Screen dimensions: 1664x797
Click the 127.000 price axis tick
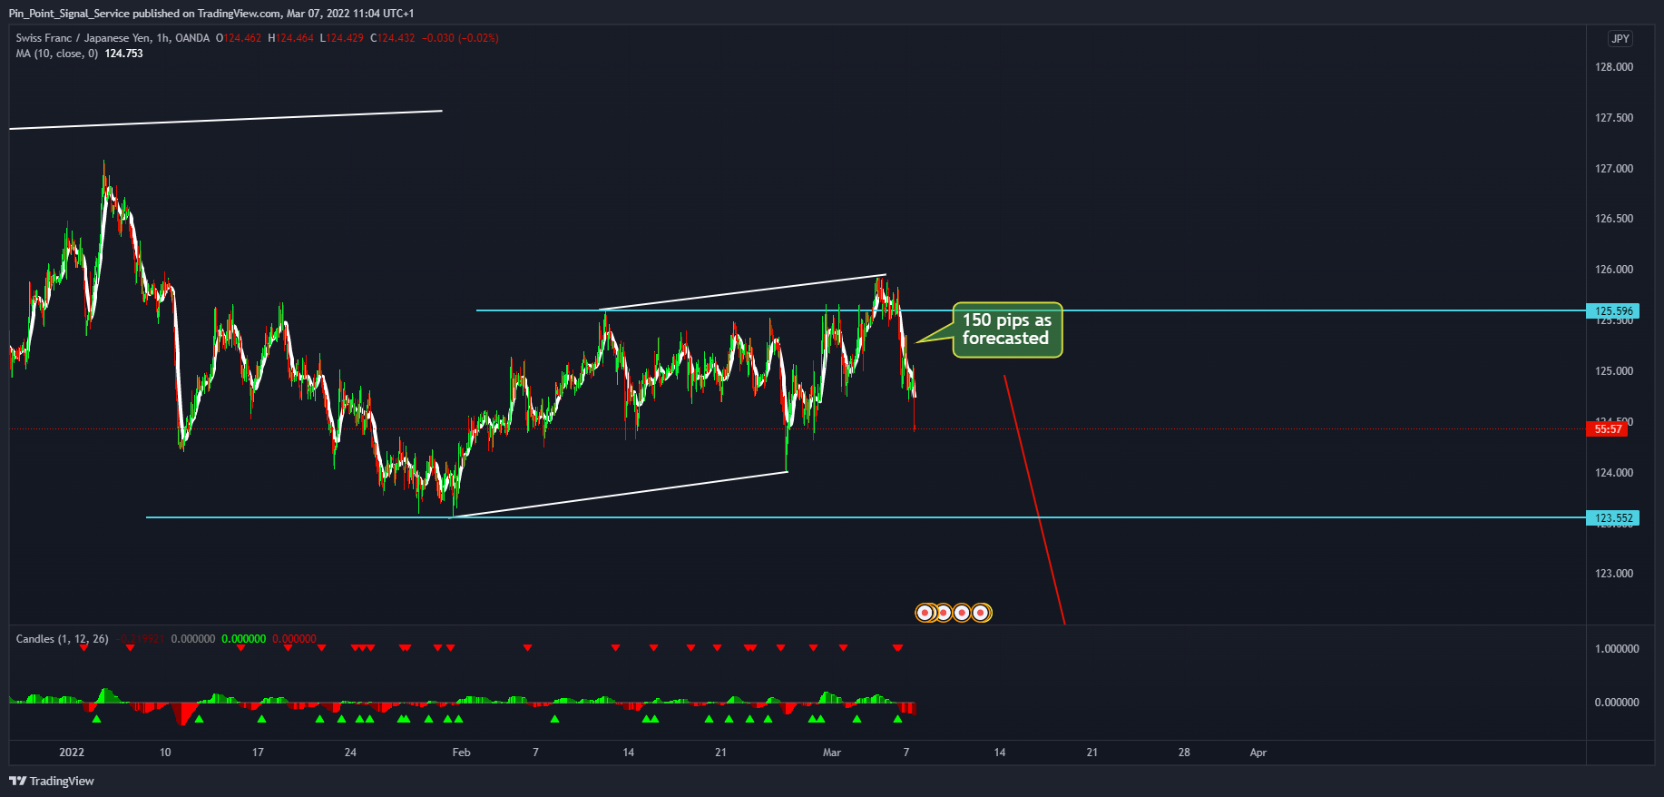click(1614, 169)
